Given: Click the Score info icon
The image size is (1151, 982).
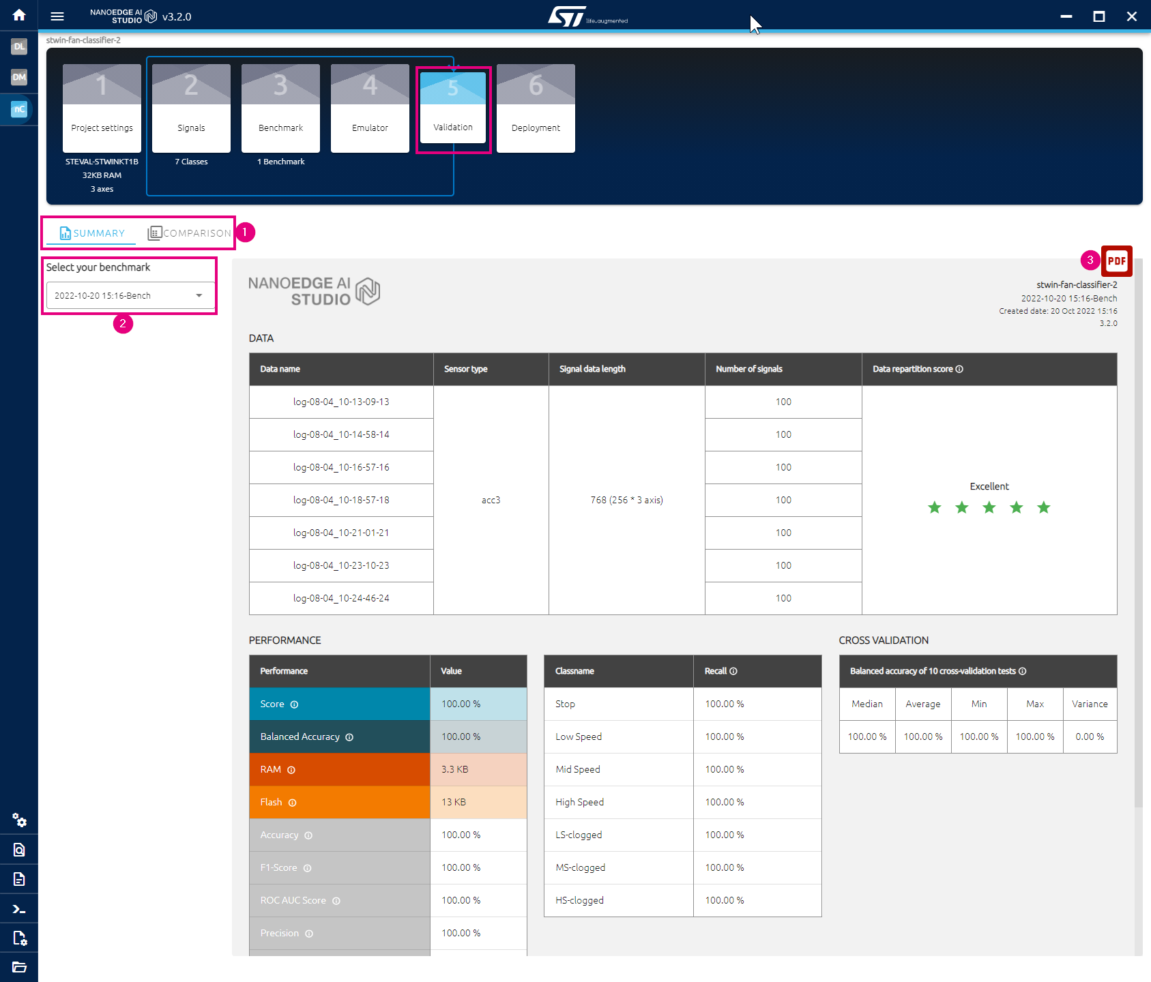Looking at the screenshot, I should tap(294, 704).
